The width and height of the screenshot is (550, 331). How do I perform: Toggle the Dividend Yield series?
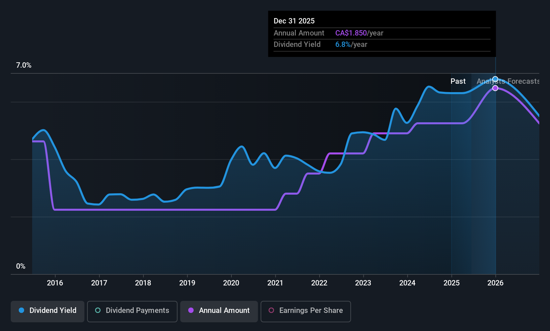[x=48, y=312]
